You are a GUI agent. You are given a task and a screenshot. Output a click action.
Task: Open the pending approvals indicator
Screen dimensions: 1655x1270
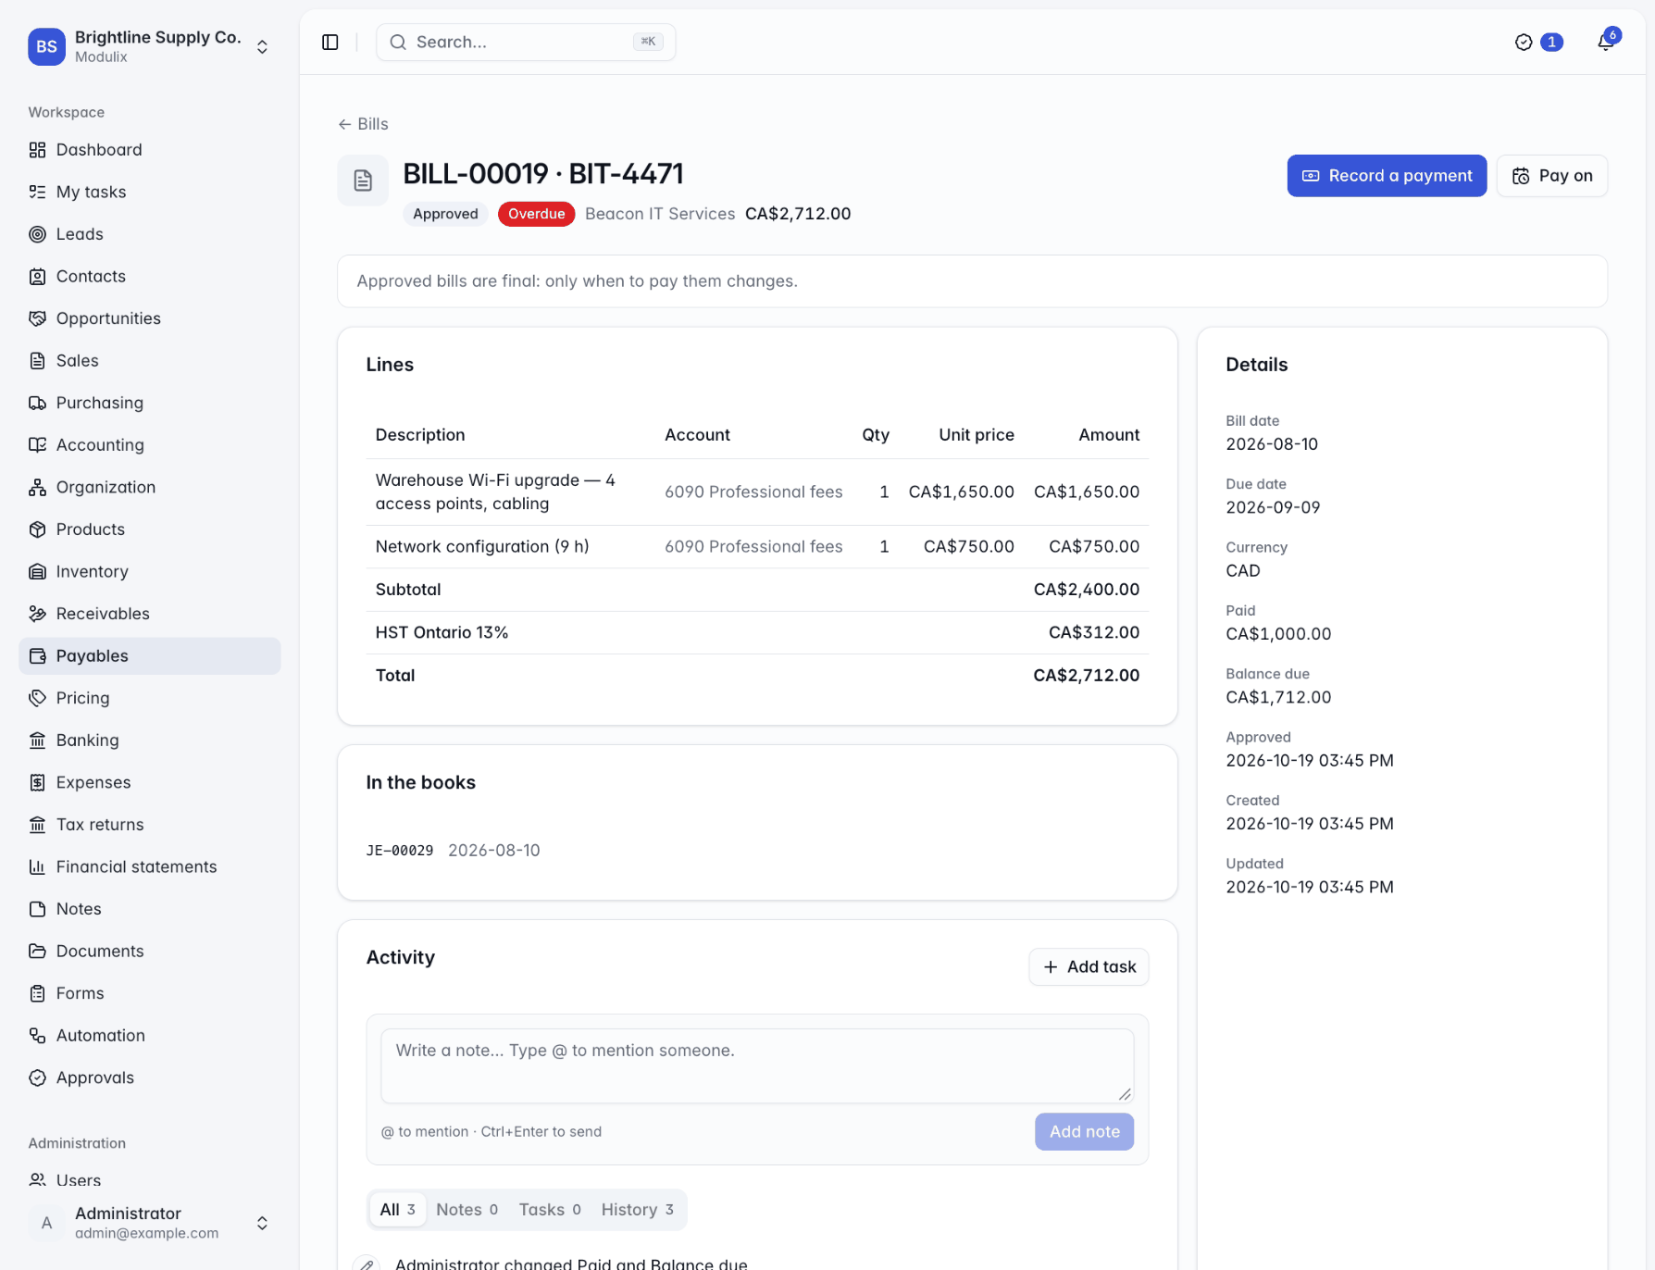(1538, 43)
